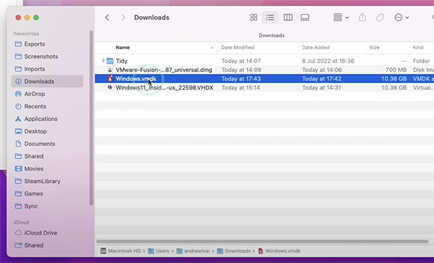Click Macintosh HD in the path bar
Screen dimensions: 434x263
tap(121, 251)
